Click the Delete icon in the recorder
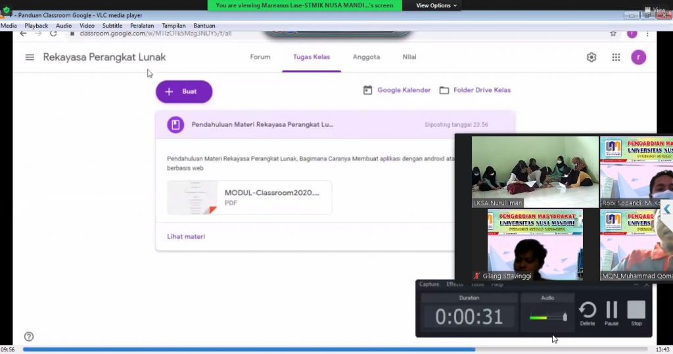This screenshot has width=673, height=354. pyautogui.click(x=588, y=312)
